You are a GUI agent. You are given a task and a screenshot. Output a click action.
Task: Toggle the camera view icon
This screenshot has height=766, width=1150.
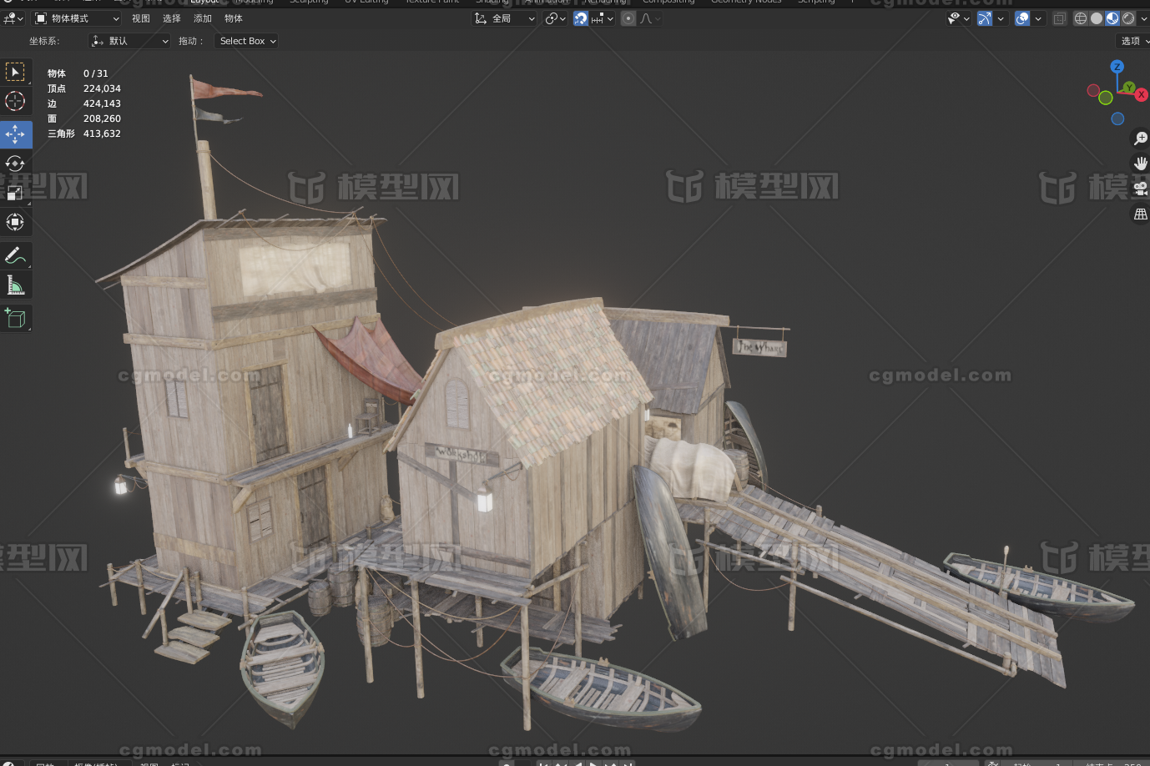coord(1140,189)
